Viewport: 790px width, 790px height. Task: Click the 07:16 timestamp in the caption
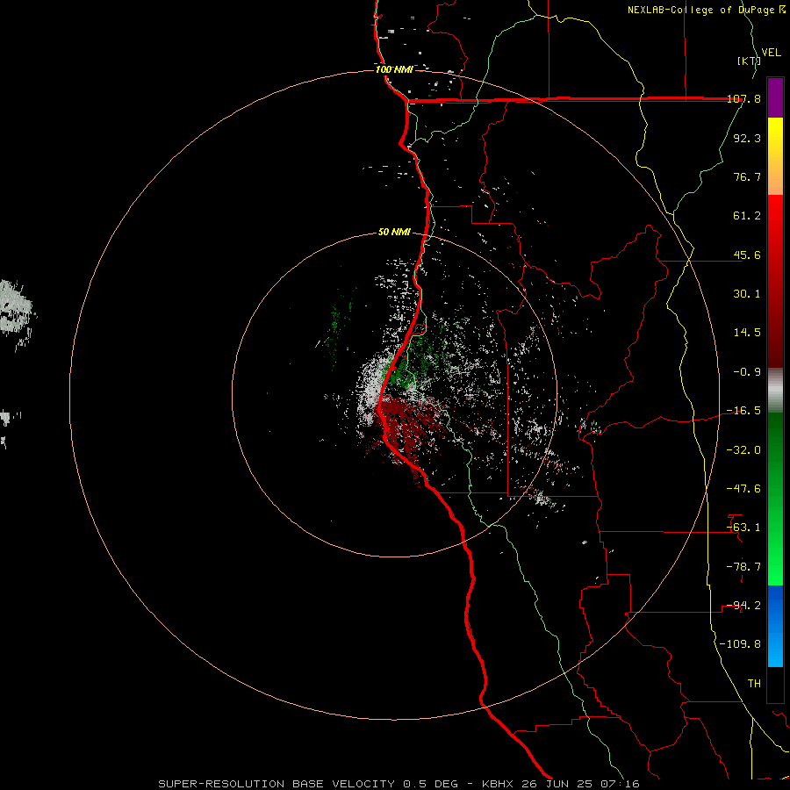[621, 784]
